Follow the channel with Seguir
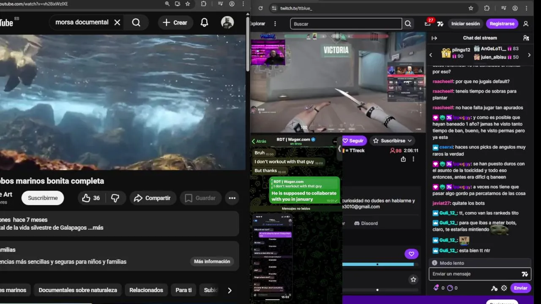541x304 pixels. click(x=354, y=141)
